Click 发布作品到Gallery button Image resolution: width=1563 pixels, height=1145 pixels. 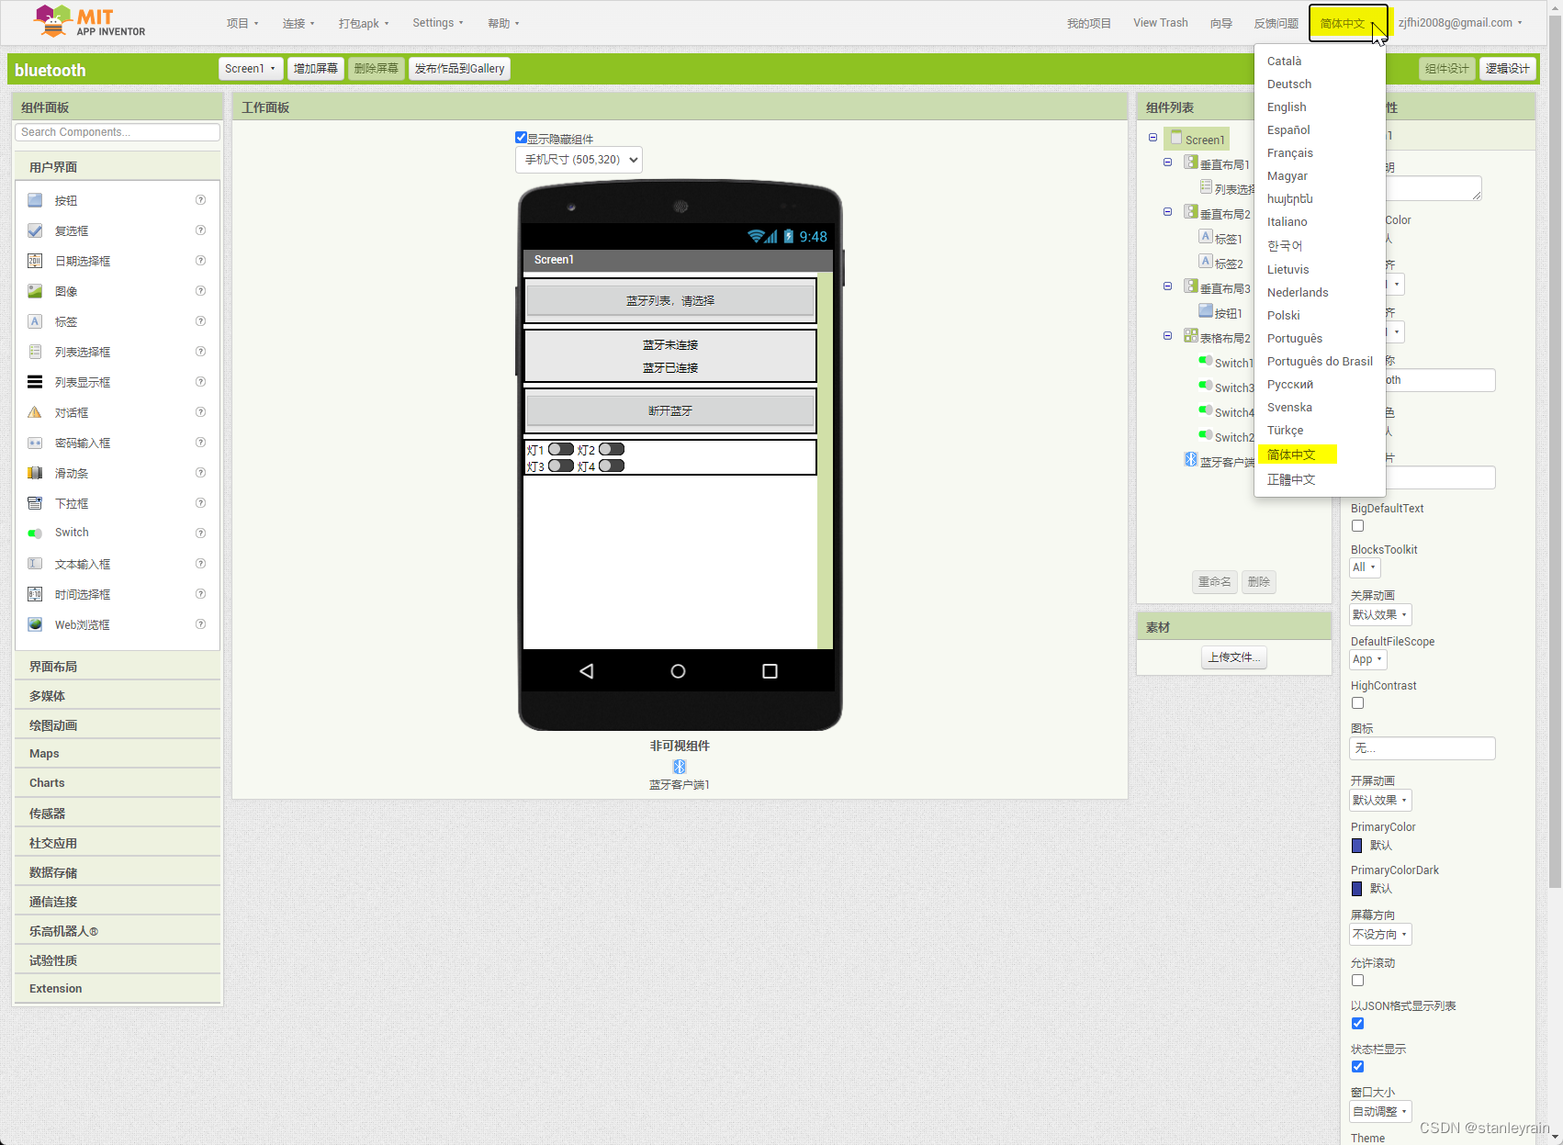tap(459, 69)
